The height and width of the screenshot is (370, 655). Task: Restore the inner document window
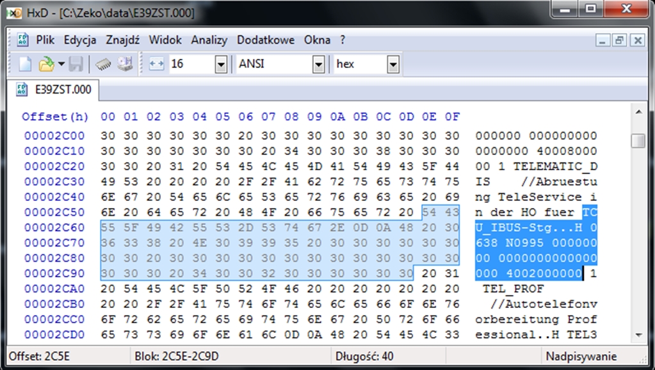pyautogui.click(x=620, y=40)
